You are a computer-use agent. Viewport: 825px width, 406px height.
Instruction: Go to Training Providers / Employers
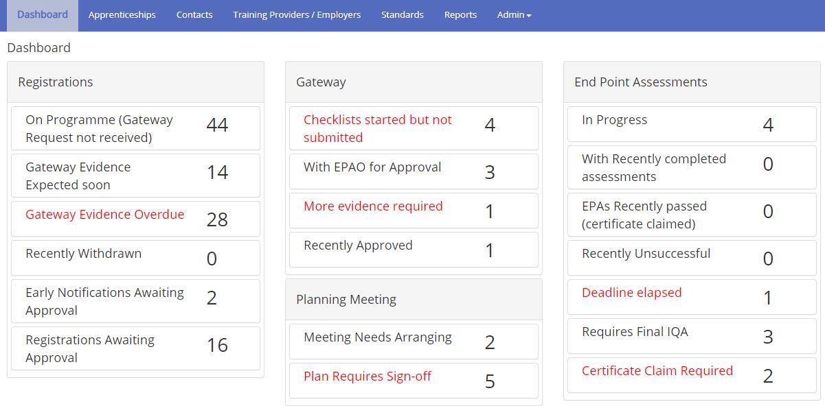(x=297, y=15)
